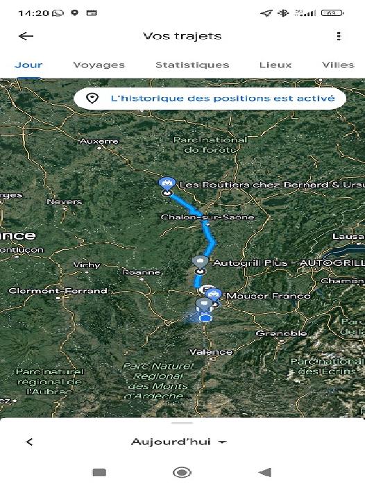365x486 pixels.
Task: Go to previous day with left chevron
Action: click(29, 442)
